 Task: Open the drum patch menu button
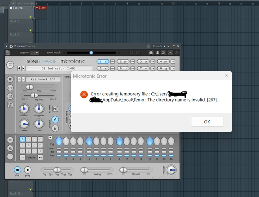pyautogui.click(x=10, y=79)
